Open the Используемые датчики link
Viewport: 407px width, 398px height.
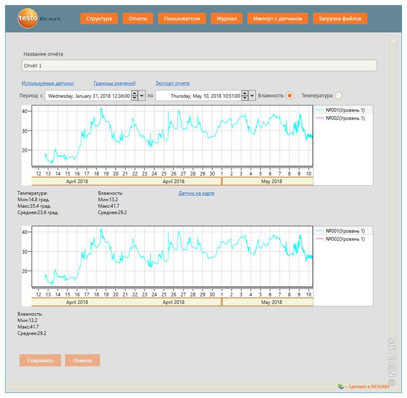coord(48,83)
